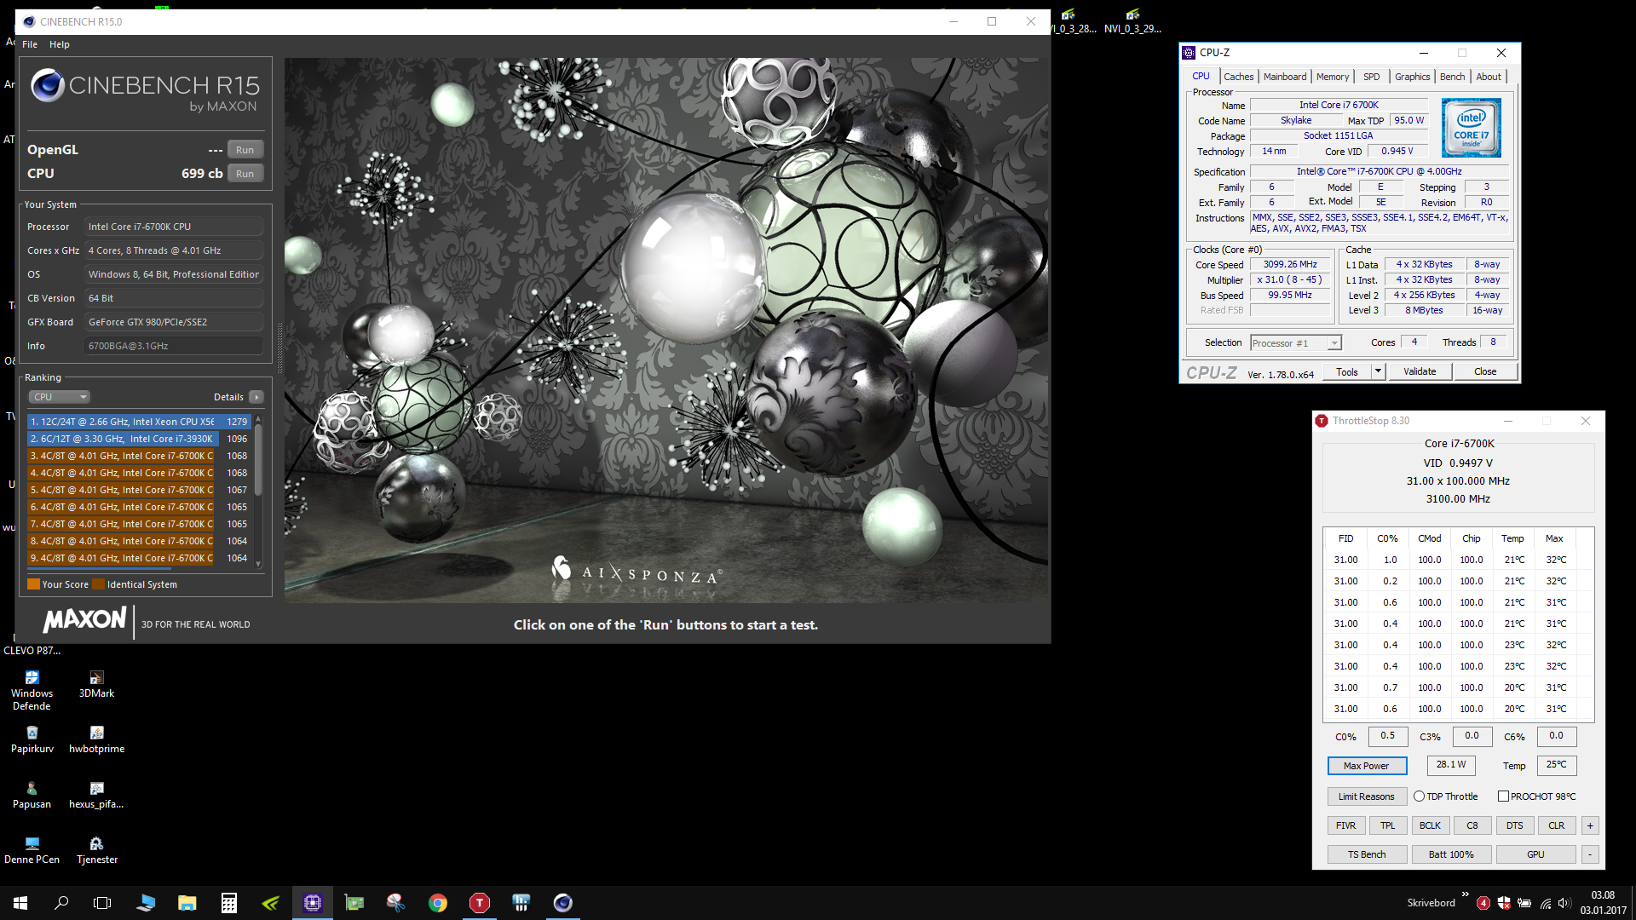The height and width of the screenshot is (920, 1636).
Task: Open the Tools dropdown arrow in CPU-Z
Action: [x=1378, y=371]
